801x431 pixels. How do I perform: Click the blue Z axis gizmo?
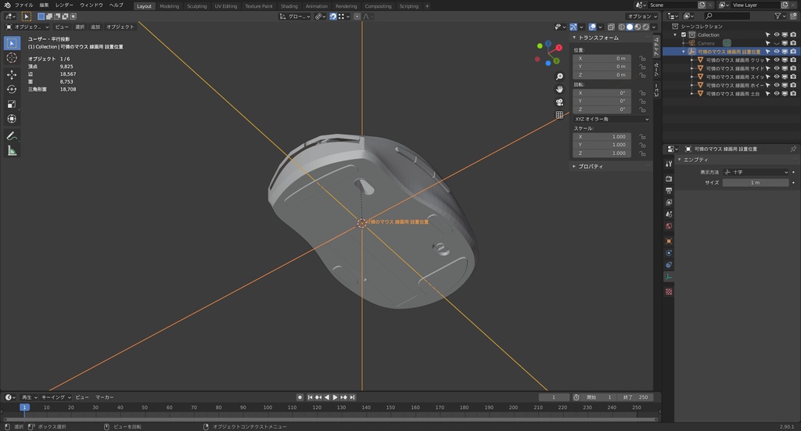pos(548,44)
